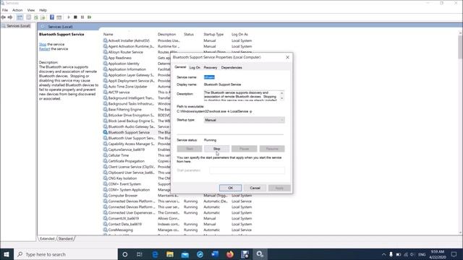
Task: Open the View menu
Action: (31, 10)
